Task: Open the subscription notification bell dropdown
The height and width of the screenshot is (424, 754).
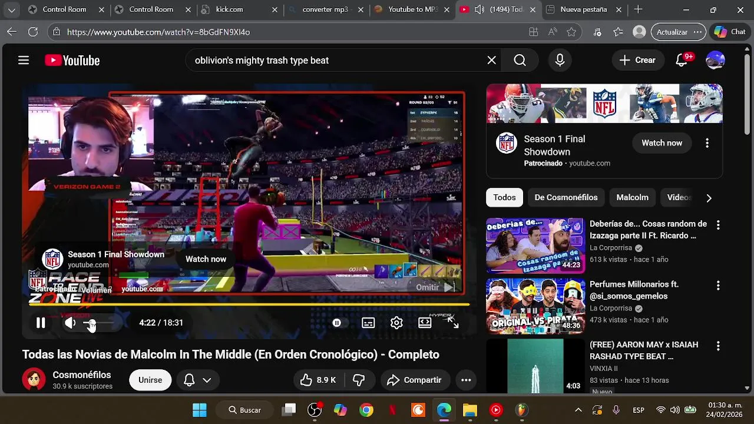Action: [x=197, y=380]
